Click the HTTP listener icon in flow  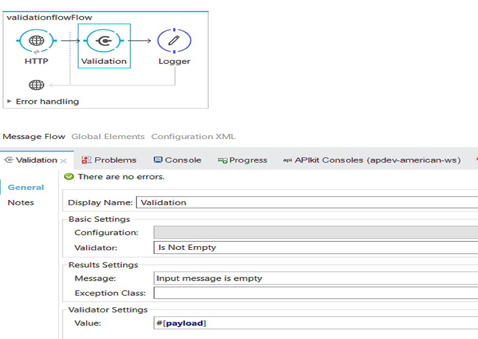[x=36, y=41]
